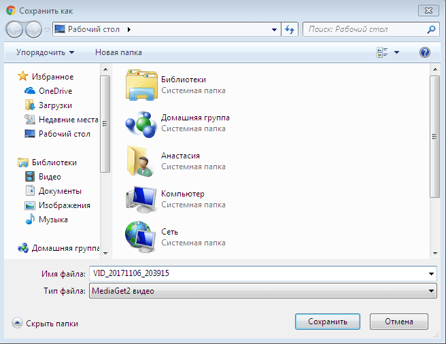
Task: Click the Компьютер name text
Action: click(183, 194)
